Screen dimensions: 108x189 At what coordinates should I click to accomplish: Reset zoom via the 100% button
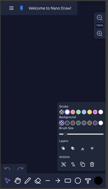(100, 25)
